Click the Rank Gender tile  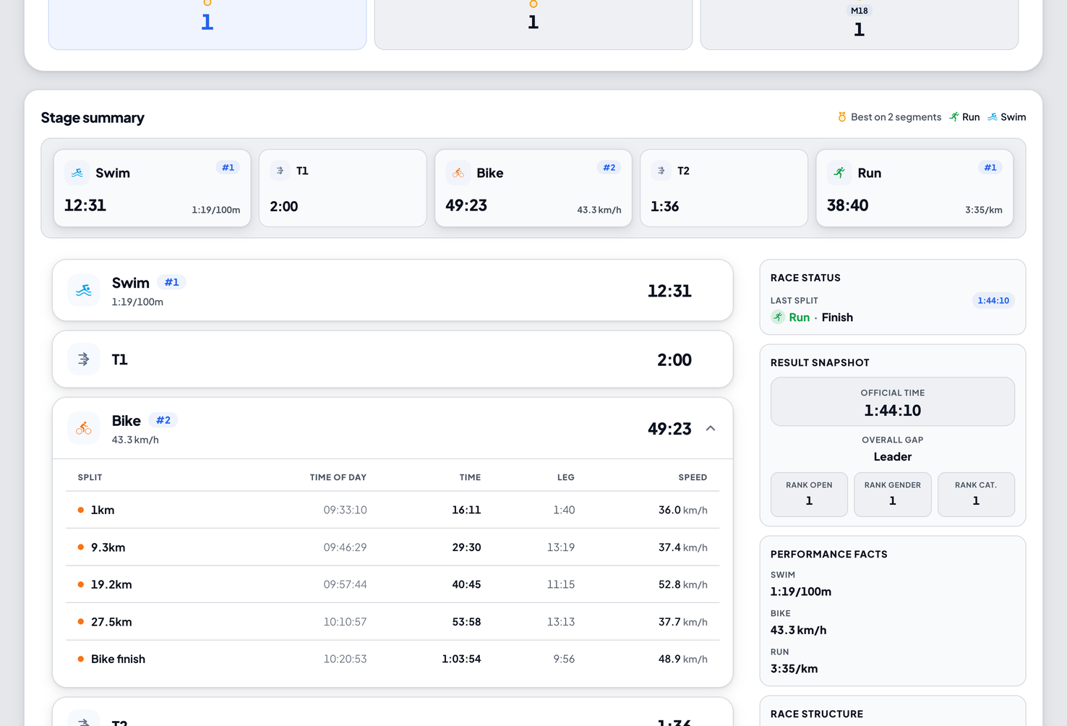[893, 495]
